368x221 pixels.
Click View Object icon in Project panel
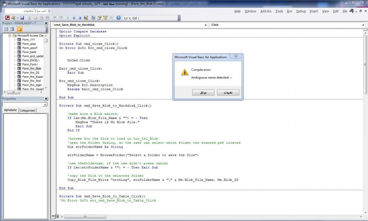[x=12, y=29]
